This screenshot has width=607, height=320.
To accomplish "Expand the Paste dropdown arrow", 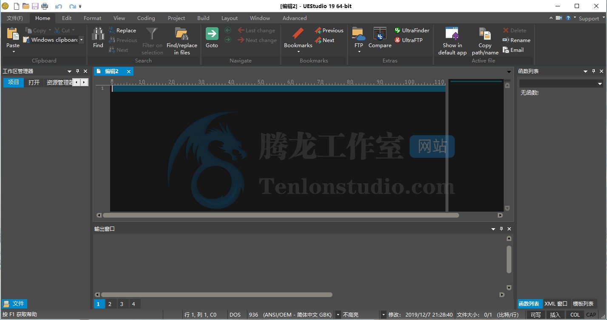I will tap(13, 52).
